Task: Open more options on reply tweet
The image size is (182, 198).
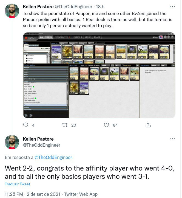Action: click(x=172, y=139)
